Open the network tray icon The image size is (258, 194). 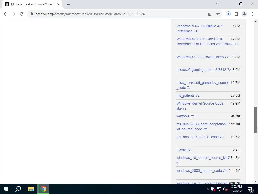tap(219, 189)
